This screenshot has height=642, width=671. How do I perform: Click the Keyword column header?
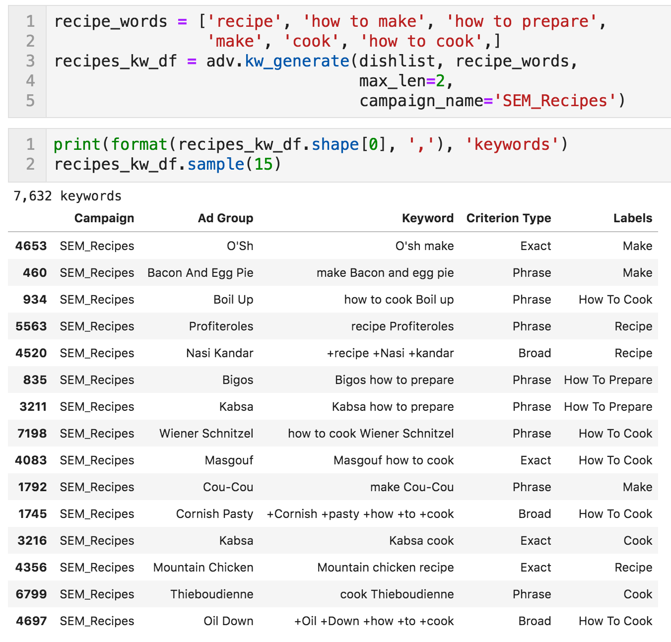427,218
